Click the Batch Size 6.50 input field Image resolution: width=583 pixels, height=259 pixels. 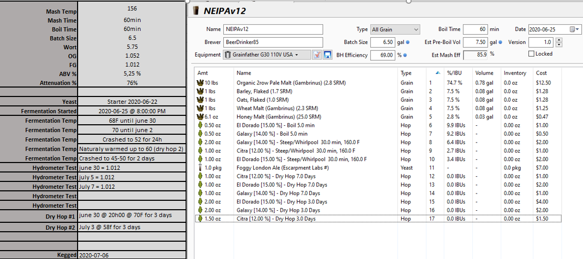[x=382, y=42]
